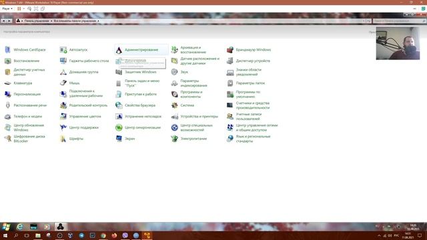Open the Шрифты icon
This screenshot has height=240, width=427.
click(63, 139)
